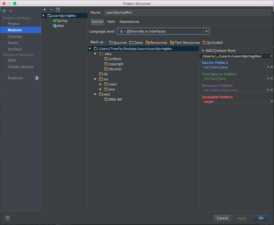Collapse the content root path node
274x225 pixels.
90,49
